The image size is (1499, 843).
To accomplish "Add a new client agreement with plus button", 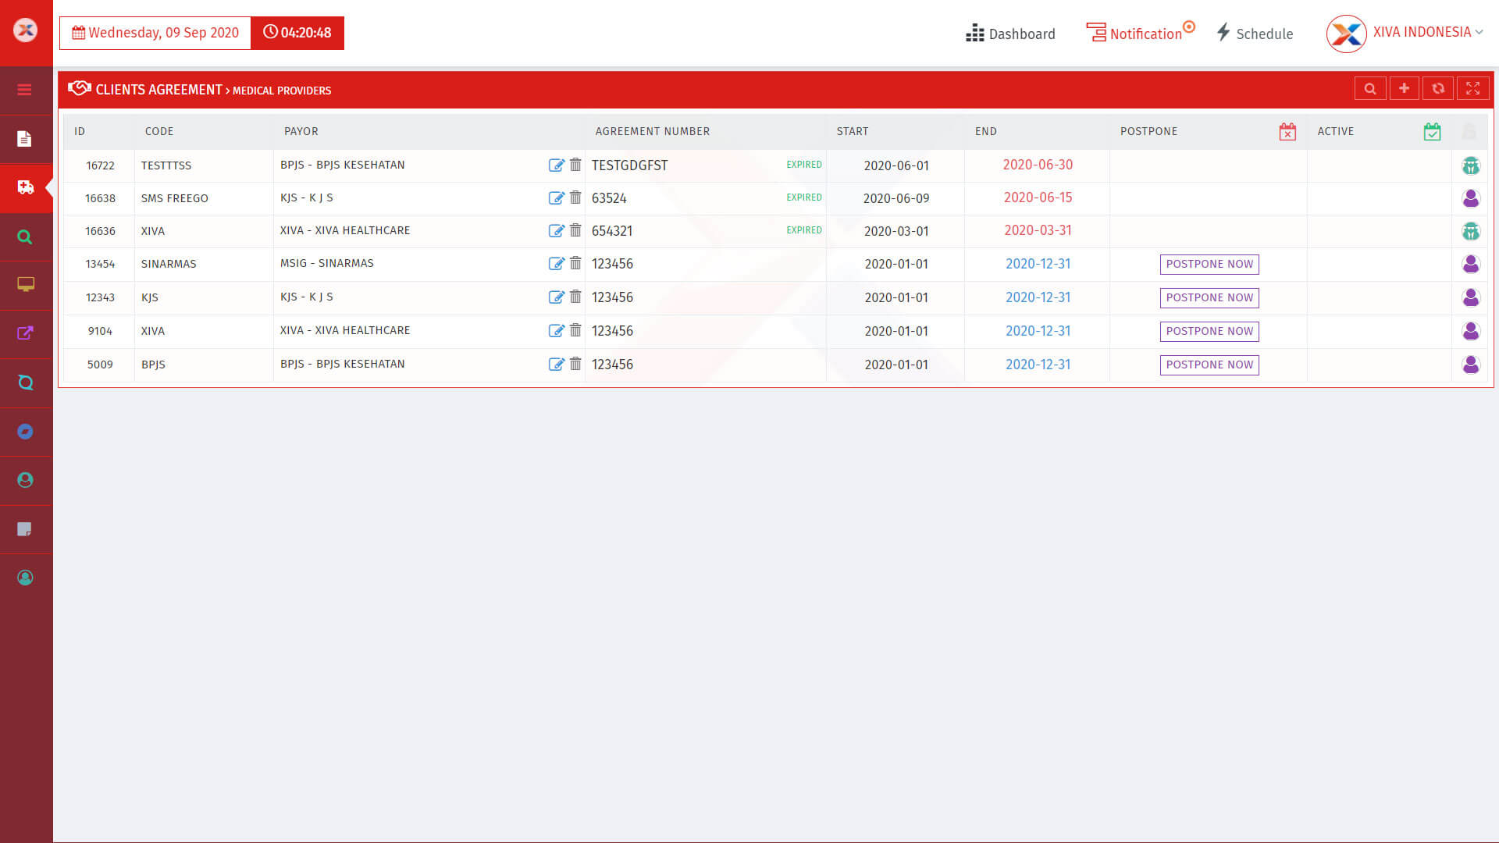I will pyautogui.click(x=1405, y=89).
